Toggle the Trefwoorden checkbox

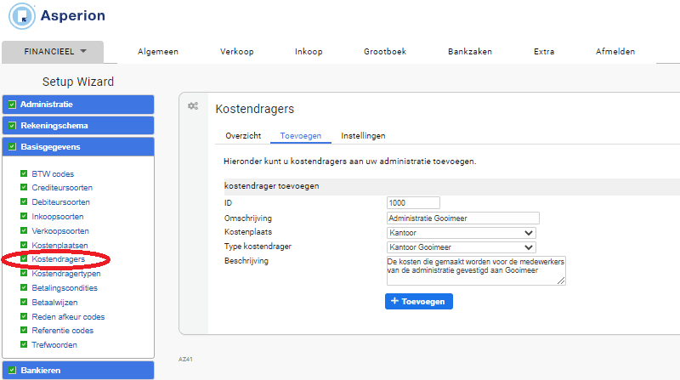pos(24,344)
